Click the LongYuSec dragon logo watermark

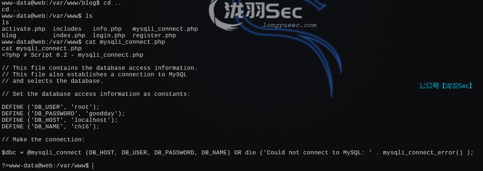coord(256,12)
